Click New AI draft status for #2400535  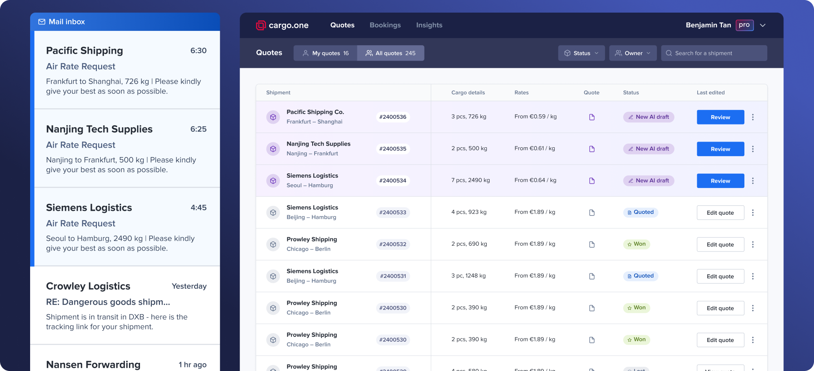tap(649, 149)
